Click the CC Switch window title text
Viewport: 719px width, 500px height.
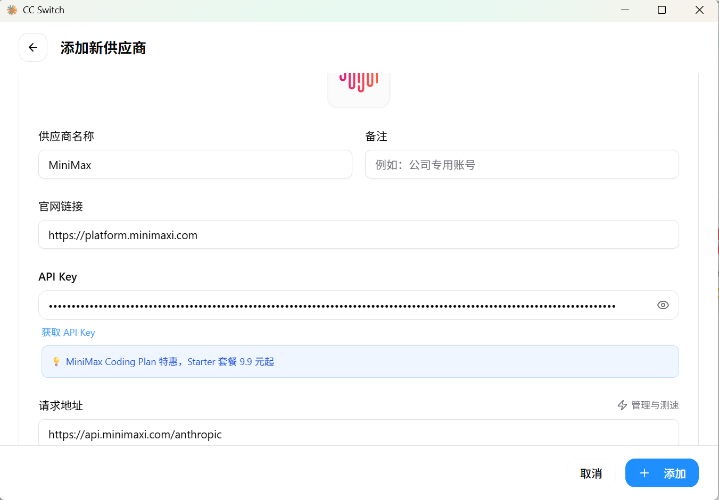tap(44, 10)
